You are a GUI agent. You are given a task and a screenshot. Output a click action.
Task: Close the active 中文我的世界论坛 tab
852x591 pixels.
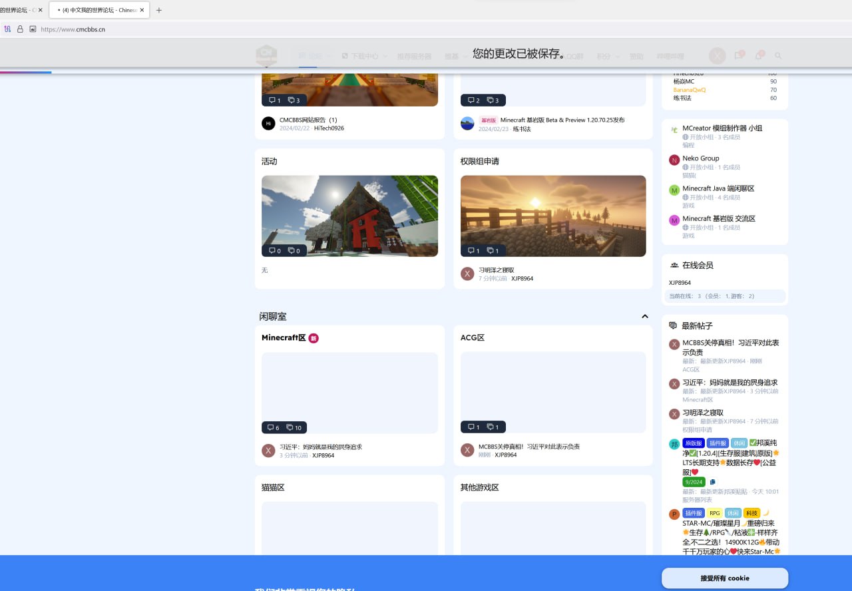[142, 10]
